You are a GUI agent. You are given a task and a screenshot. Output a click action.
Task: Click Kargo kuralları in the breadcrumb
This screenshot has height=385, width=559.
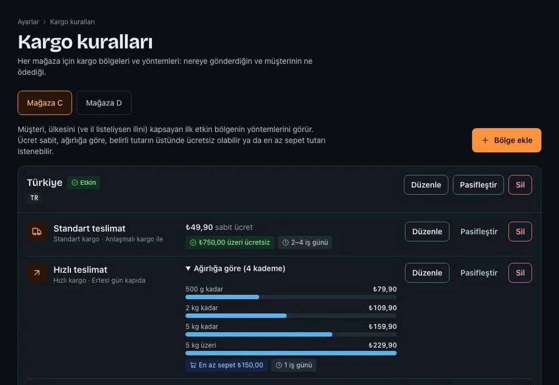tap(72, 22)
